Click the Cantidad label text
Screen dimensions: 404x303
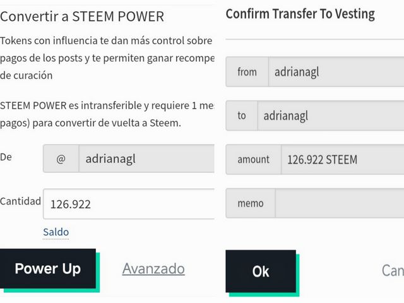click(x=20, y=201)
